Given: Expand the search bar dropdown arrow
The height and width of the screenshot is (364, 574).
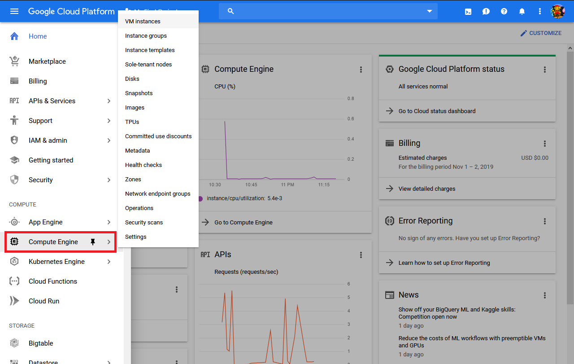Looking at the screenshot, I should (430, 11).
